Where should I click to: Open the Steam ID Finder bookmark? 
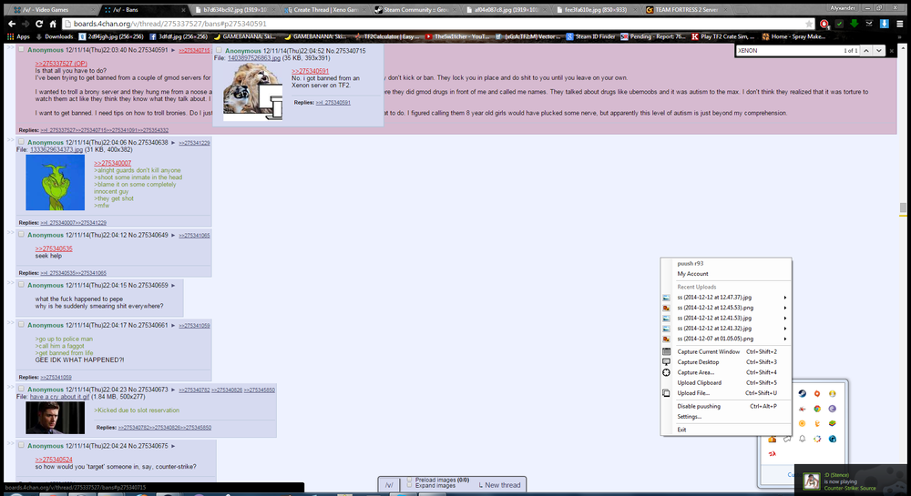coord(590,36)
